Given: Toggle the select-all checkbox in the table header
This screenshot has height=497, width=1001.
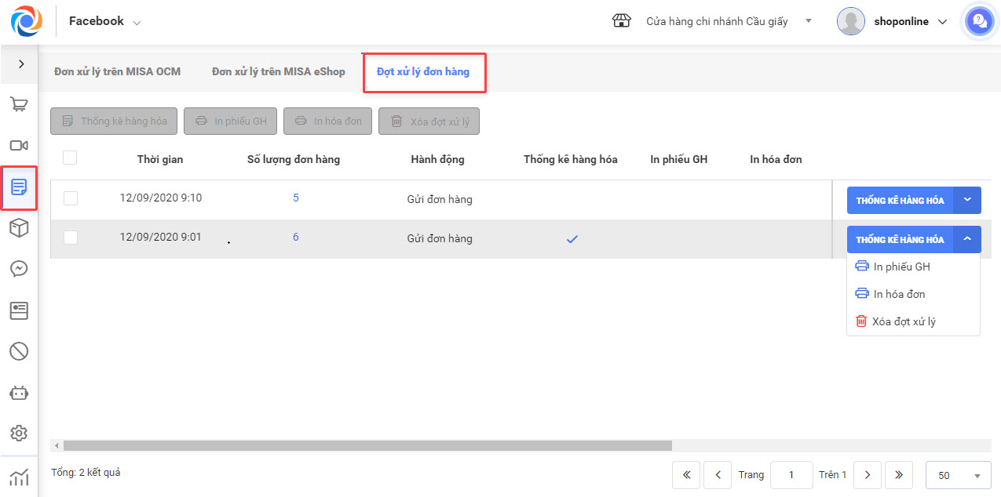Looking at the screenshot, I should [70, 158].
